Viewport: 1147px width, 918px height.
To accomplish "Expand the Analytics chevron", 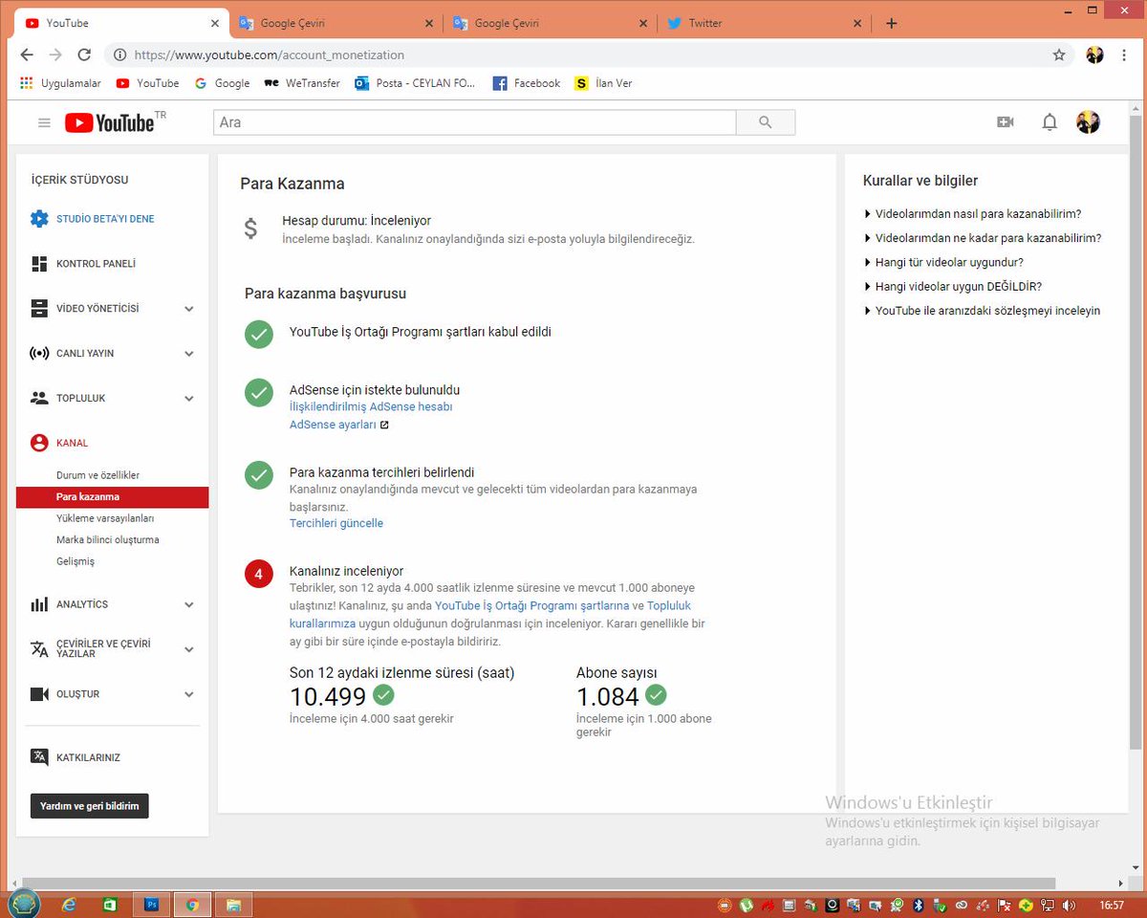I will [189, 605].
